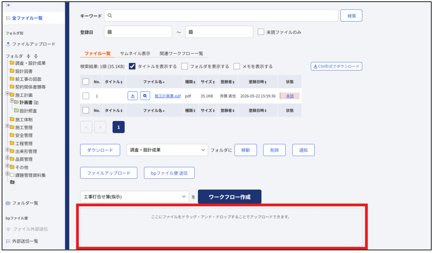Image resolution: width=434 pixels, height=253 pixels.
Task: Tick the 未読ファイルのみ checkbox
Action: click(x=261, y=32)
